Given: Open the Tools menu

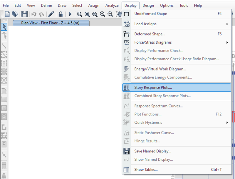Looking at the screenshot, I should pos(184,5).
